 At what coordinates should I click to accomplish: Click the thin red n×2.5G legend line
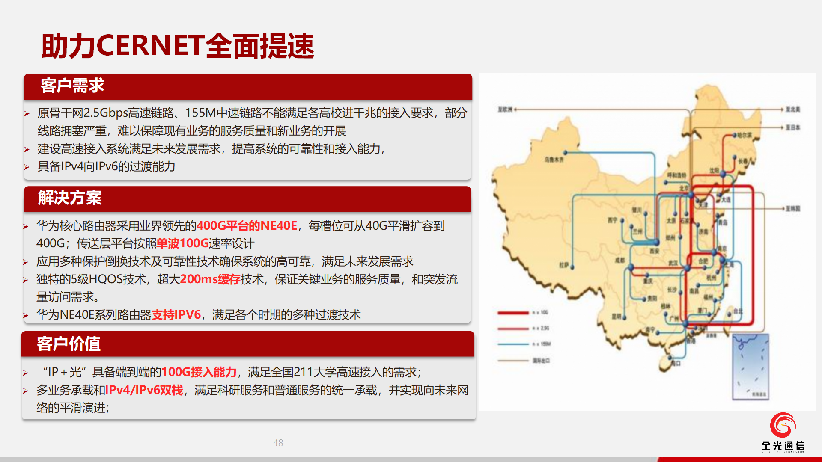[x=513, y=329]
